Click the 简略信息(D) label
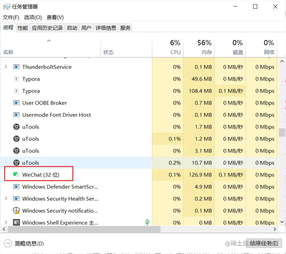The width and height of the screenshot is (286, 254). 29,243
